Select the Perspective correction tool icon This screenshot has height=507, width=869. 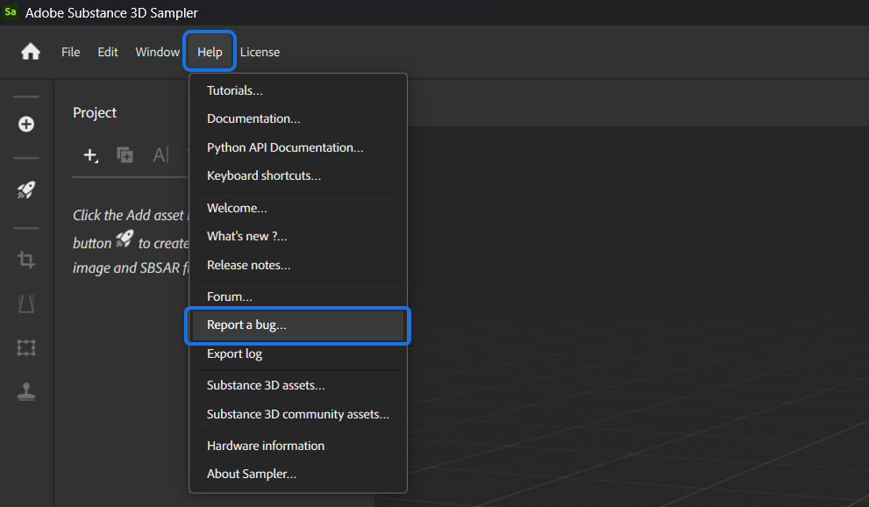pos(26,303)
